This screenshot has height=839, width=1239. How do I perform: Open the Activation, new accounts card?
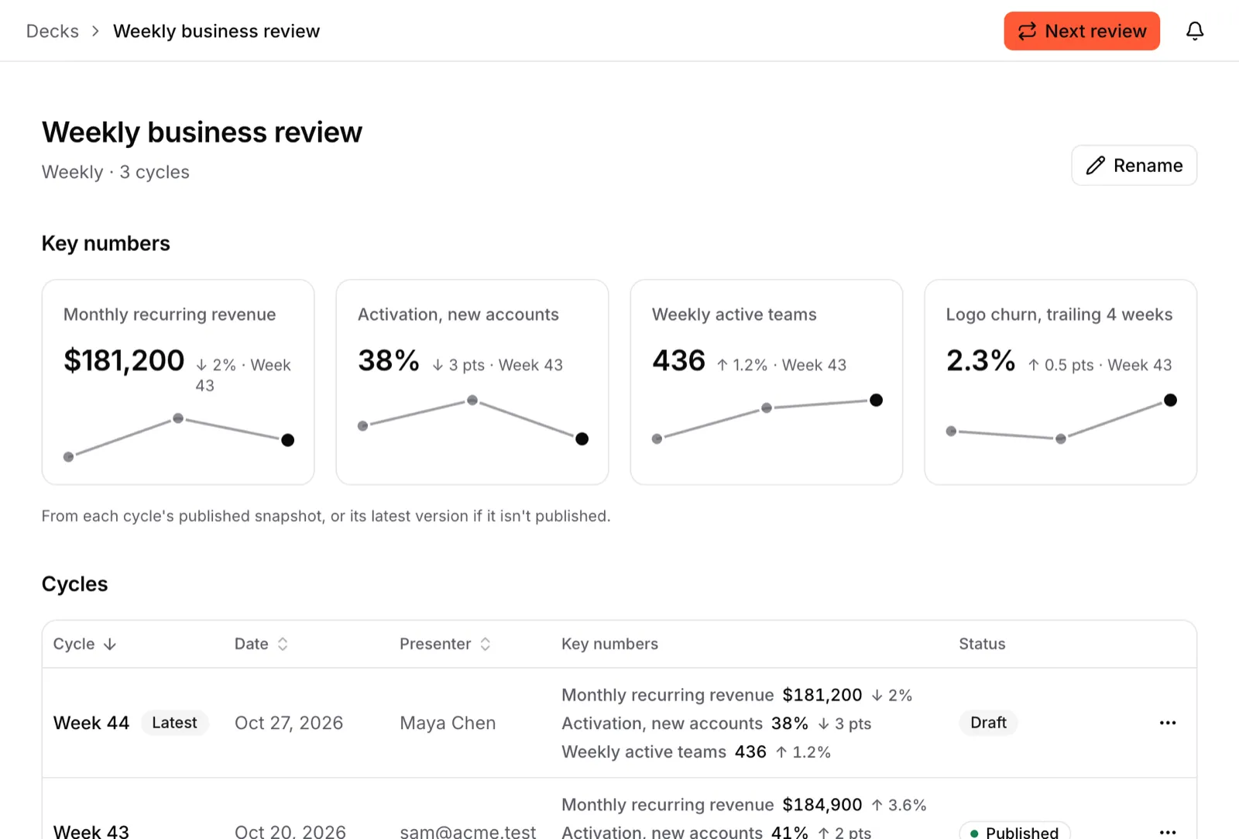point(472,382)
